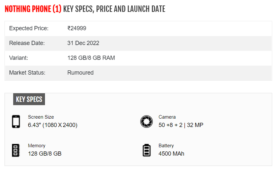Click the Market Status row label

[27, 73]
